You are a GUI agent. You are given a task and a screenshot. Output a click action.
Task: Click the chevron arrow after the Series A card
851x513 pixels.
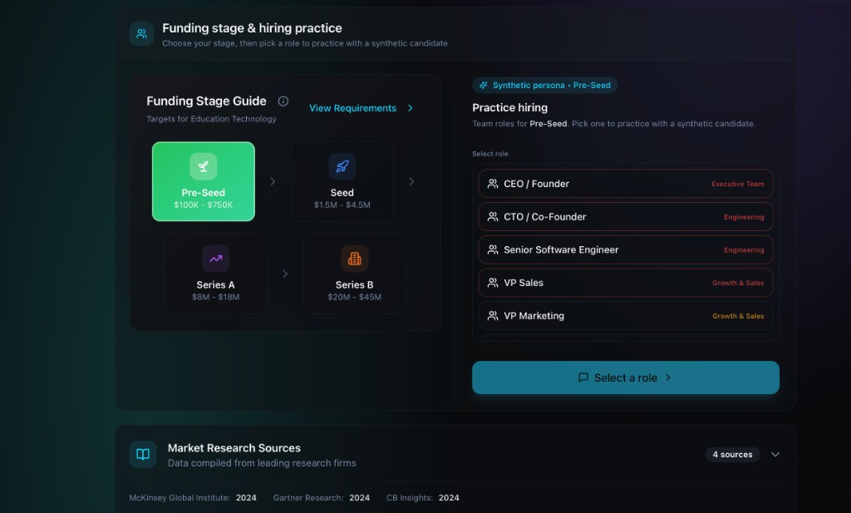(x=285, y=274)
